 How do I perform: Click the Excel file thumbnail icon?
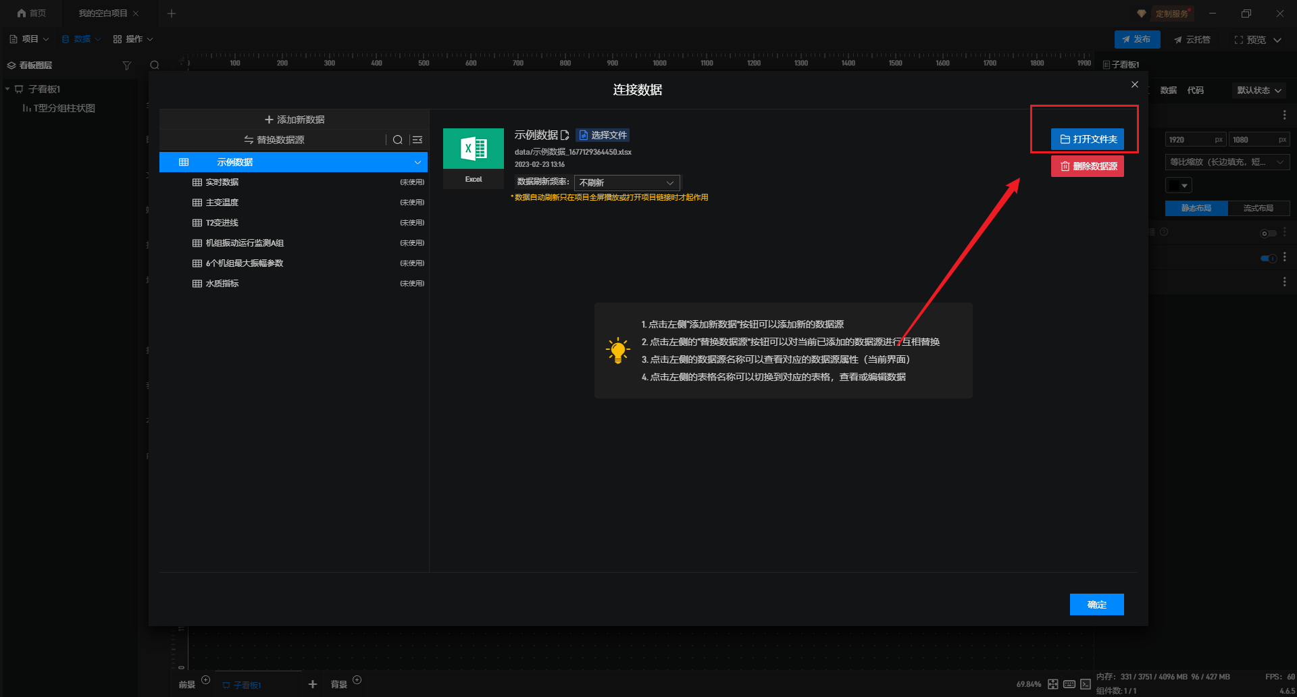(473, 149)
